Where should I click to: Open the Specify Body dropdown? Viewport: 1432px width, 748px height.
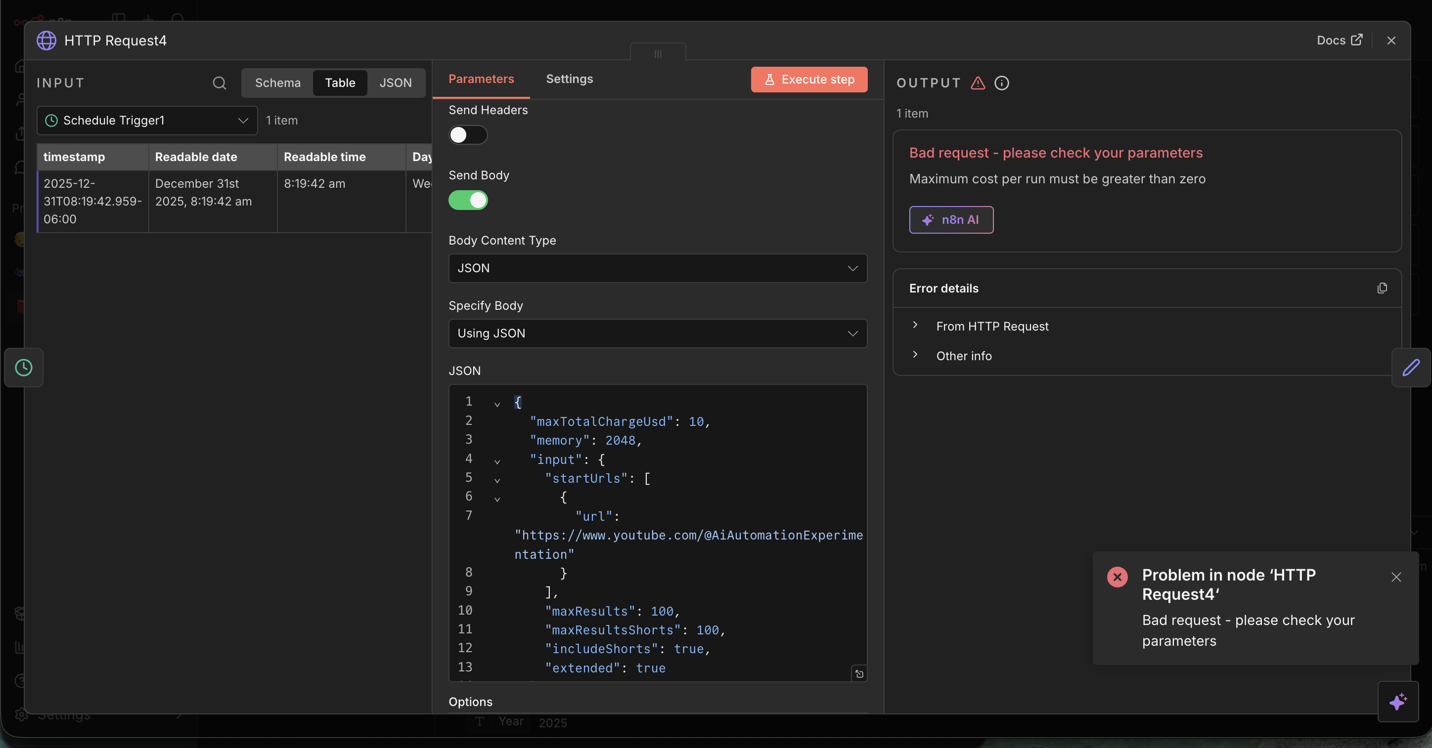[657, 333]
